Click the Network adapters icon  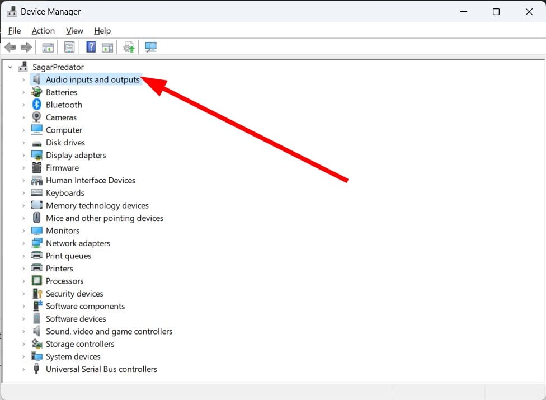click(36, 243)
